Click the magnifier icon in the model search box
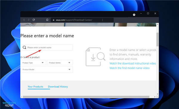Viewport: 179px width, 109px height. pyautogui.click(x=24, y=47)
